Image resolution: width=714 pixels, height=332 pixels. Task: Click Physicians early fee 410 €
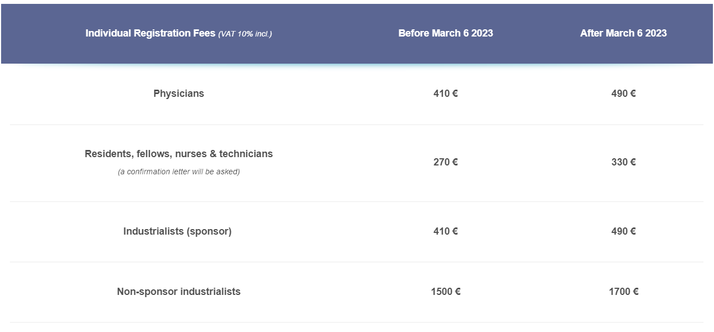point(445,94)
